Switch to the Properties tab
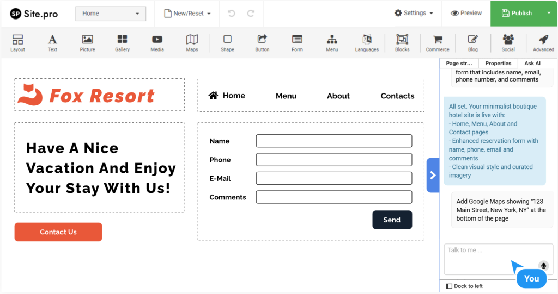 [x=498, y=64]
